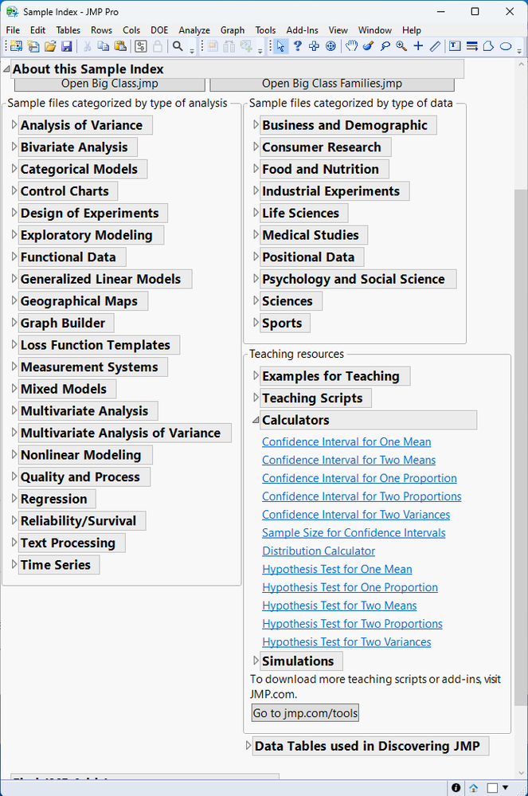Choose the Magnifier zoom tool
Image resolution: width=528 pixels, height=796 pixels.
pos(401,46)
